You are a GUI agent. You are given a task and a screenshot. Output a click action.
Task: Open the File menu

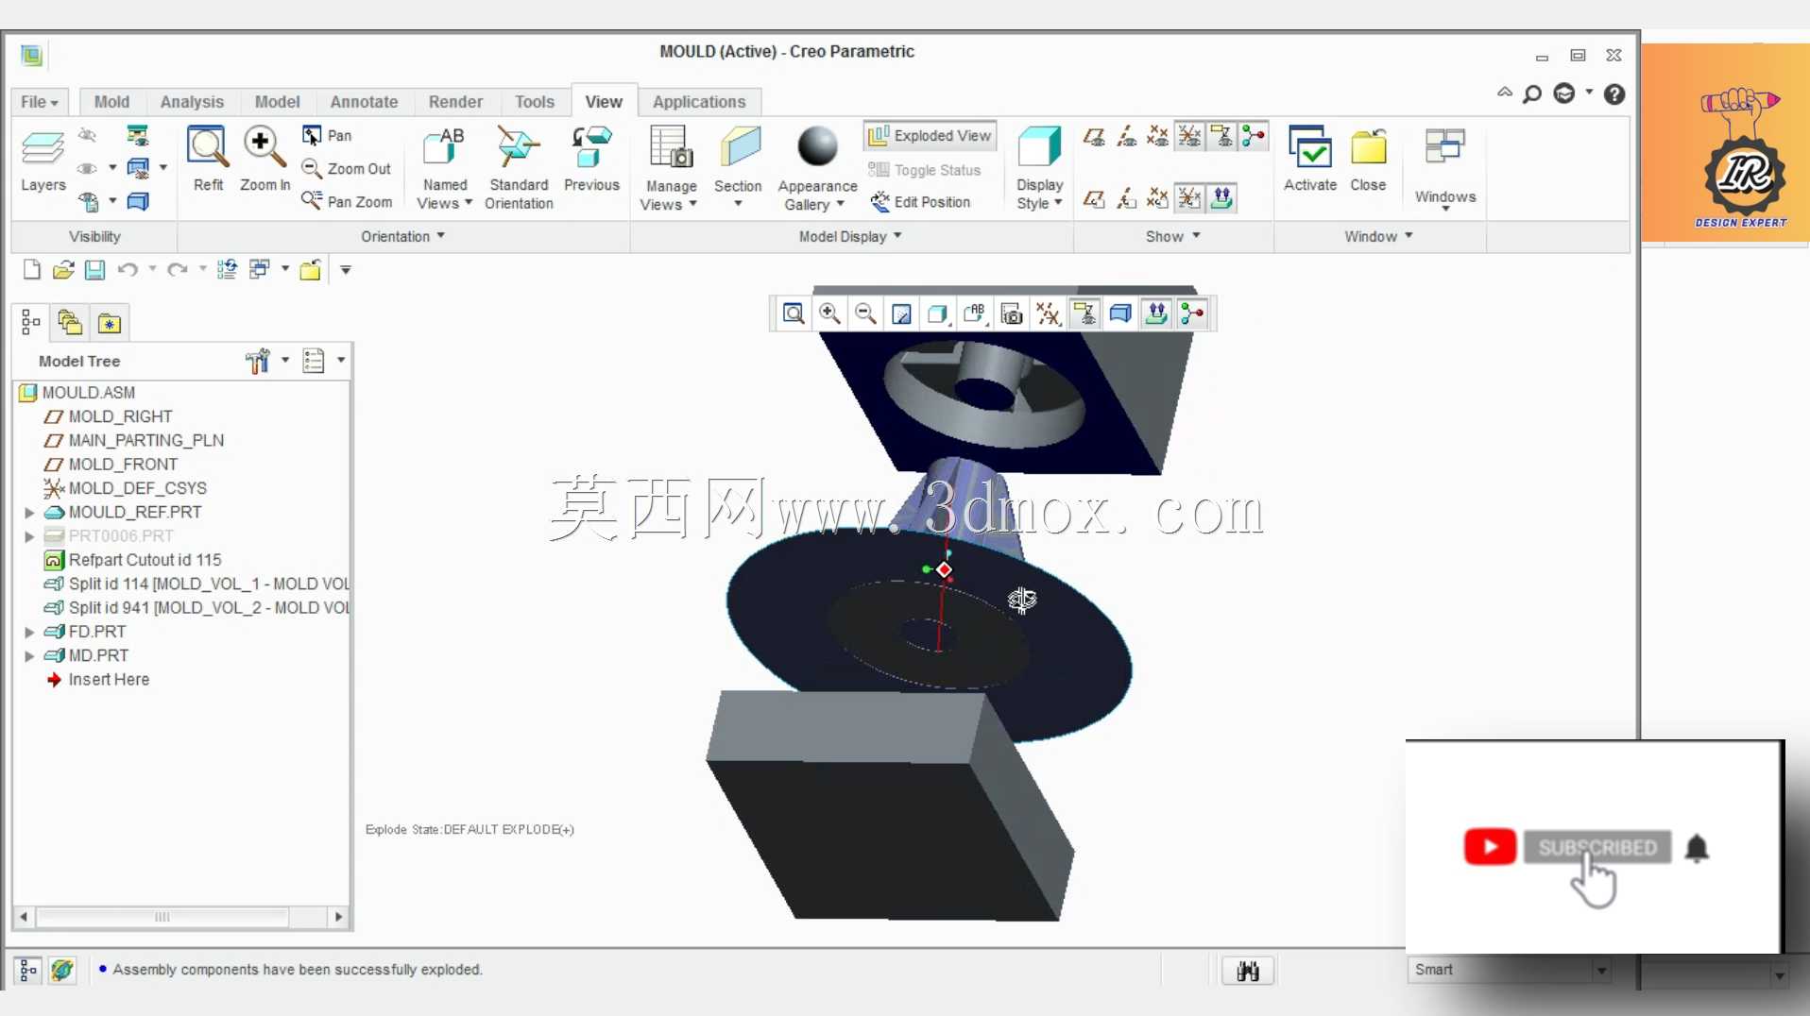click(x=40, y=102)
